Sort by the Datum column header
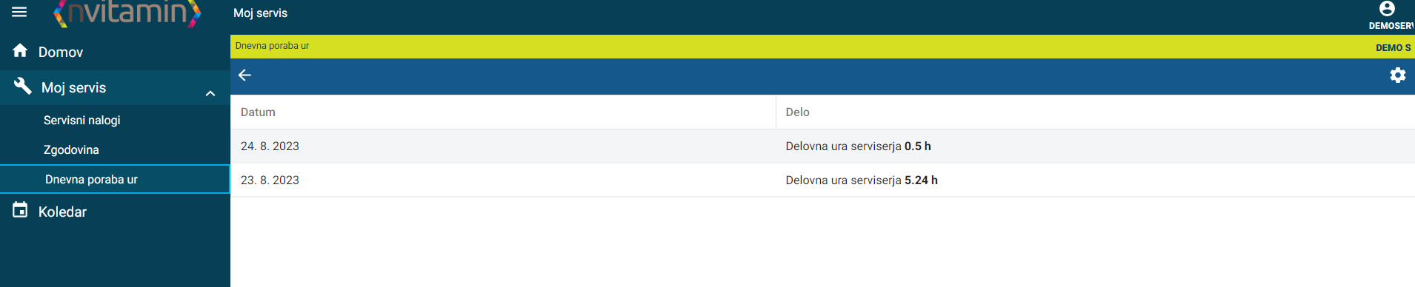The height and width of the screenshot is (287, 1415). (258, 112)
